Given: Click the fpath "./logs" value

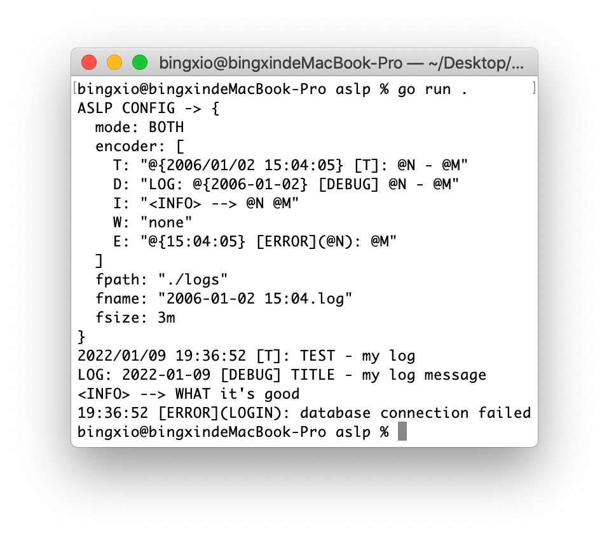Looking at the screenshot, I should pos(193,279).
